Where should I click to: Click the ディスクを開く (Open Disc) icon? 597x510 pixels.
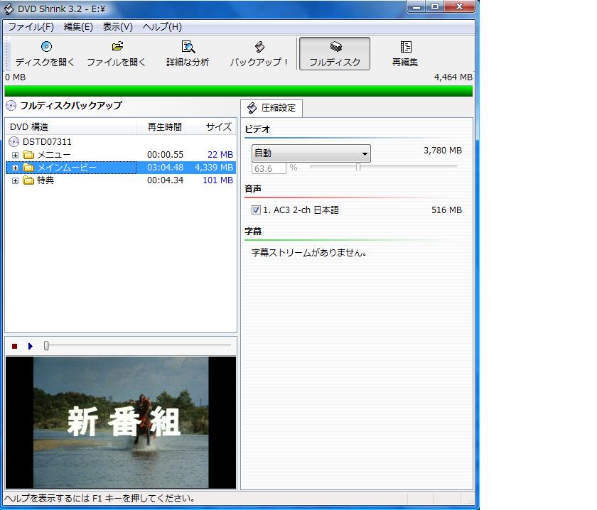coord(45,48)
